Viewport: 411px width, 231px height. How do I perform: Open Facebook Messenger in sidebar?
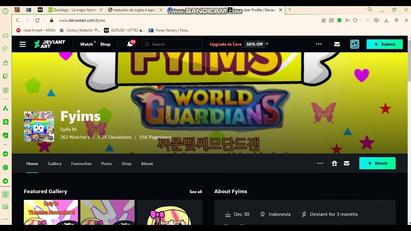click(5, 154)
